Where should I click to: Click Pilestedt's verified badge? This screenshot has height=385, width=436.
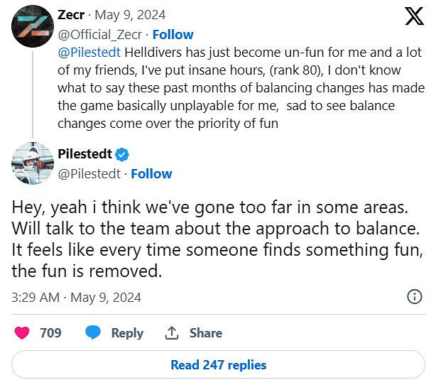point(122,155)
